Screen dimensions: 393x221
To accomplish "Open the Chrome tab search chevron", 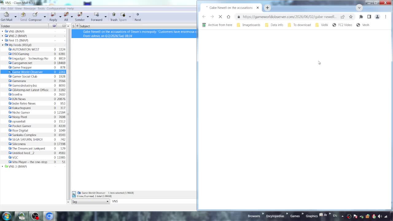I will point(359,8).
